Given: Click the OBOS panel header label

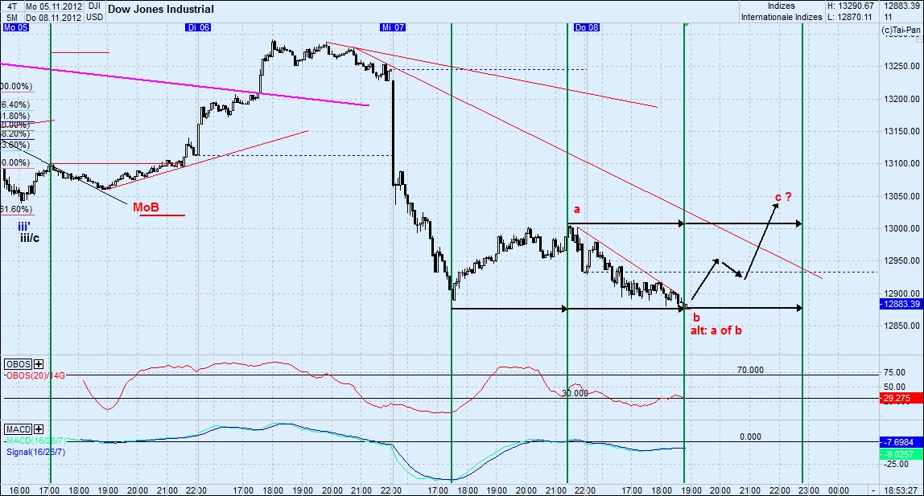Looking at the screenshot, I should pos(18,363).
